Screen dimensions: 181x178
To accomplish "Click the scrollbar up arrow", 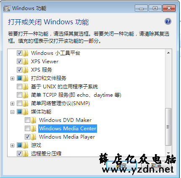I will [168, 53].
